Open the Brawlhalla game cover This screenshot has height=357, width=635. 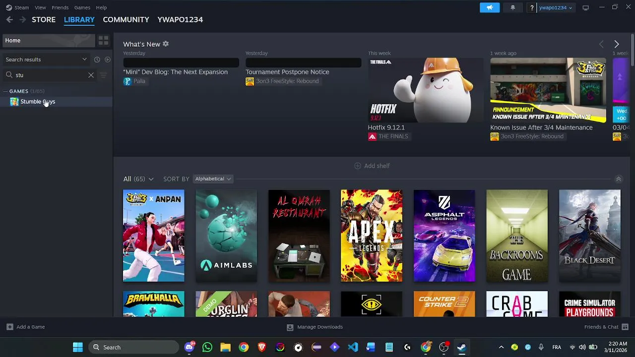(x=154, y=304)
